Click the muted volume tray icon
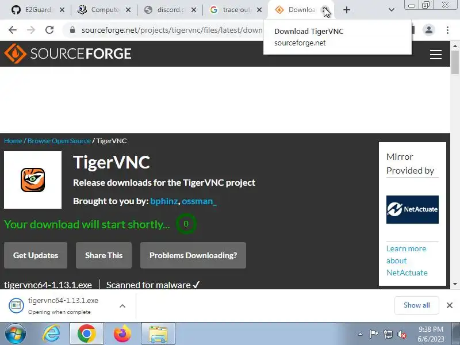 [402, 334]
